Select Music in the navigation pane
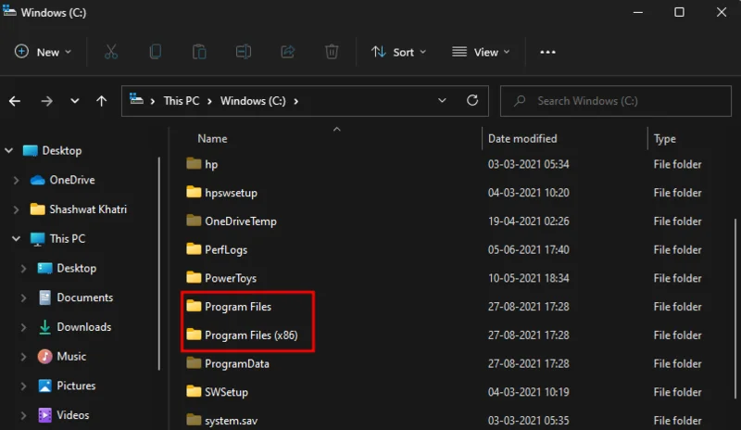 (71, 356)
